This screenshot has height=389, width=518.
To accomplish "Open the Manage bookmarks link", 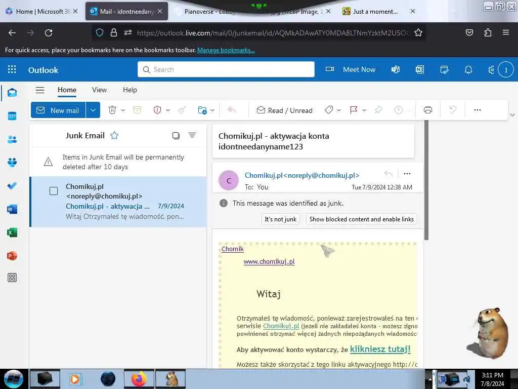I will click(x=226, y=50).
